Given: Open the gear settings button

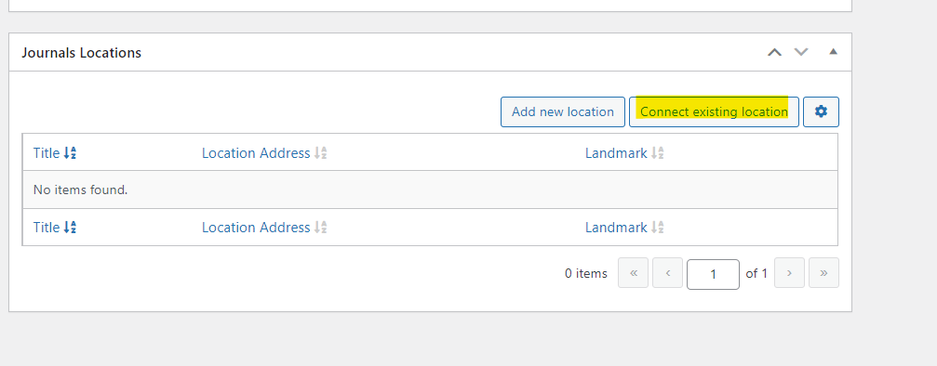Looking at the screenshot, I should (821, 111).
